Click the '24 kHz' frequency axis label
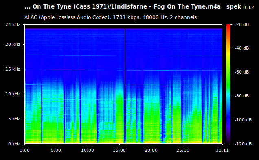This screenshot has height=160, width=259. pyautogui.click(x=13, y=24)
